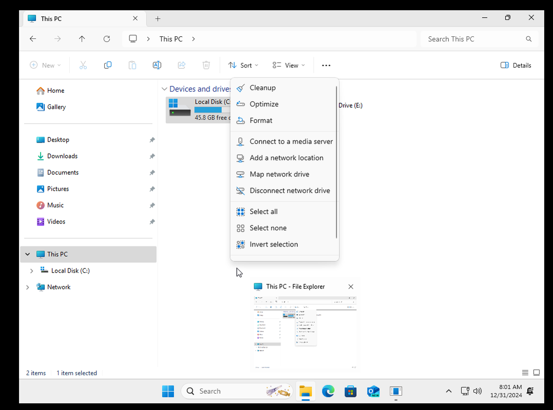553x410 pixels.
Task: Open the View dropdown
Action: 289,65
